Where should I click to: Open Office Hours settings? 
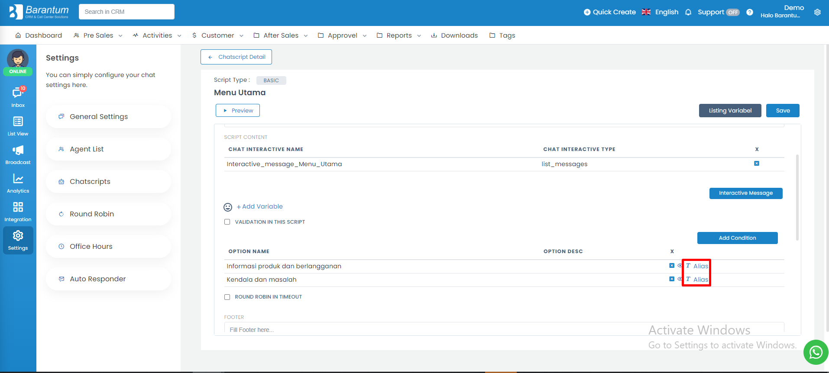[x=108, y=247]
